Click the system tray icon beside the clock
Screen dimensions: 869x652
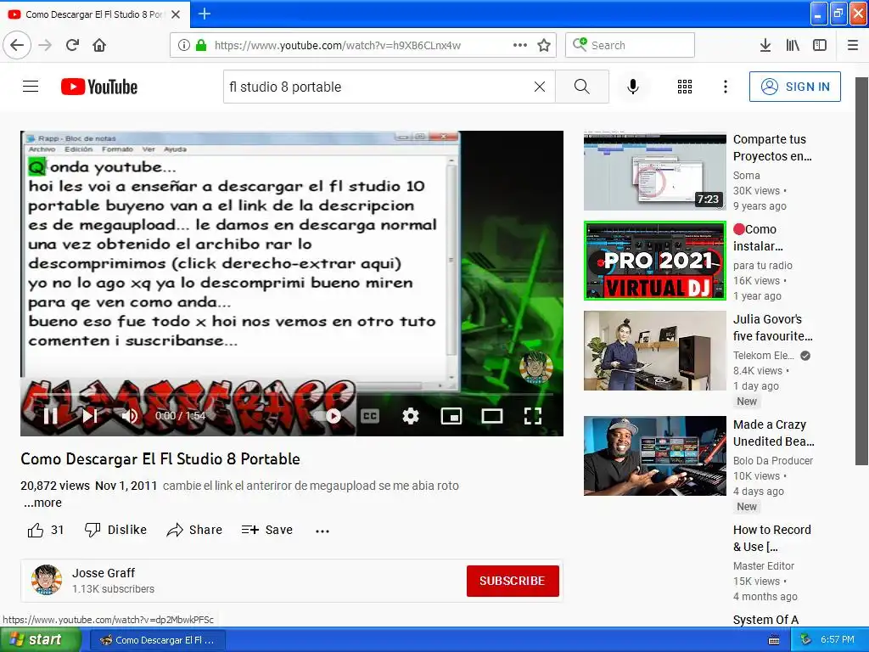(x=805, y=640)
